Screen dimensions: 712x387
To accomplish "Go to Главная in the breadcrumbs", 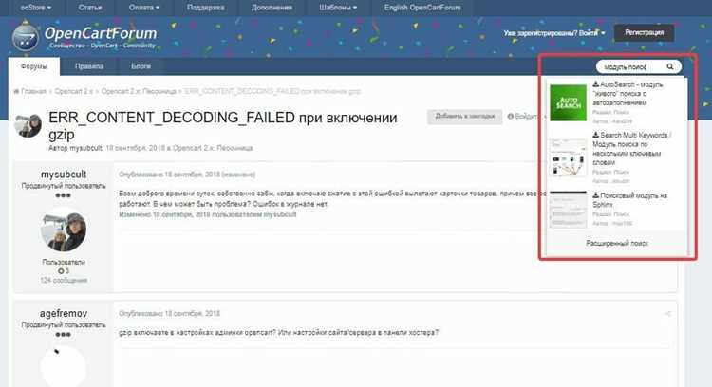I will [33, 91].
